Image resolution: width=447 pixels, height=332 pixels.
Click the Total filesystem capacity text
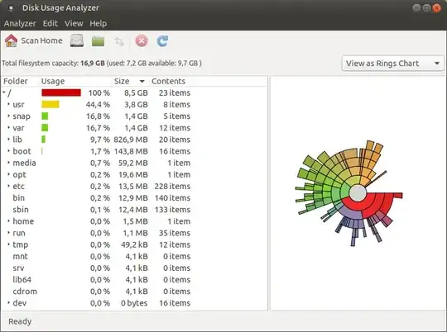click(102, 63)
